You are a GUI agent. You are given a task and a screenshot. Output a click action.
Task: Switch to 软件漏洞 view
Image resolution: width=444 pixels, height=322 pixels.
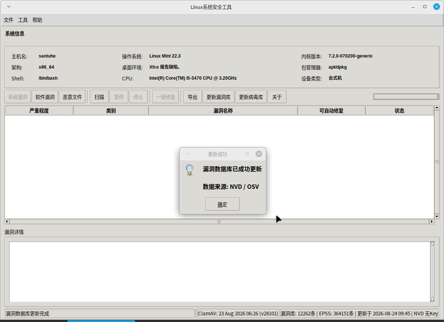click(x=45, y=97)
